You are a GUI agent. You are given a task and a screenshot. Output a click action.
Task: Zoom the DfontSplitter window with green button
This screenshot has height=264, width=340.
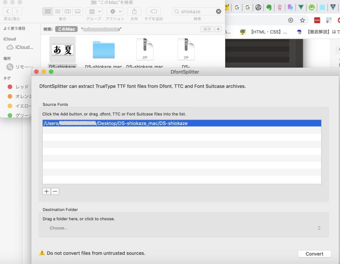(x=51, y=72)
